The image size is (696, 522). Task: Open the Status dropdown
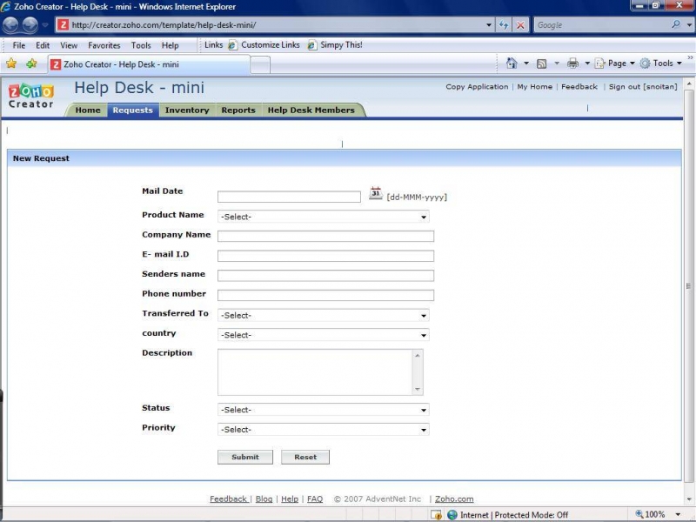click(x=422, y=409)
